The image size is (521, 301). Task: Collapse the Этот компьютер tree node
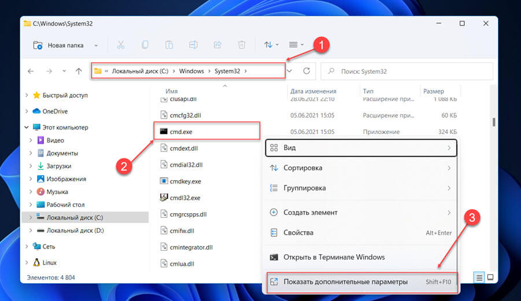tap(27, 128)
